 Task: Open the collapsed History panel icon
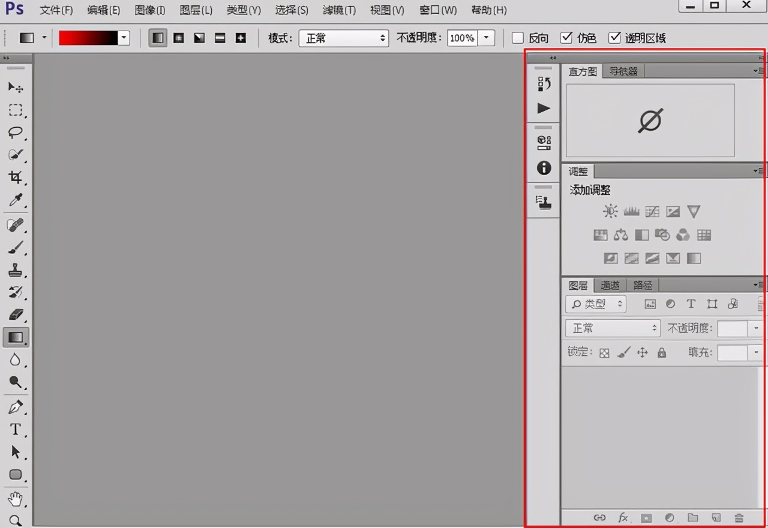point(544,84)
